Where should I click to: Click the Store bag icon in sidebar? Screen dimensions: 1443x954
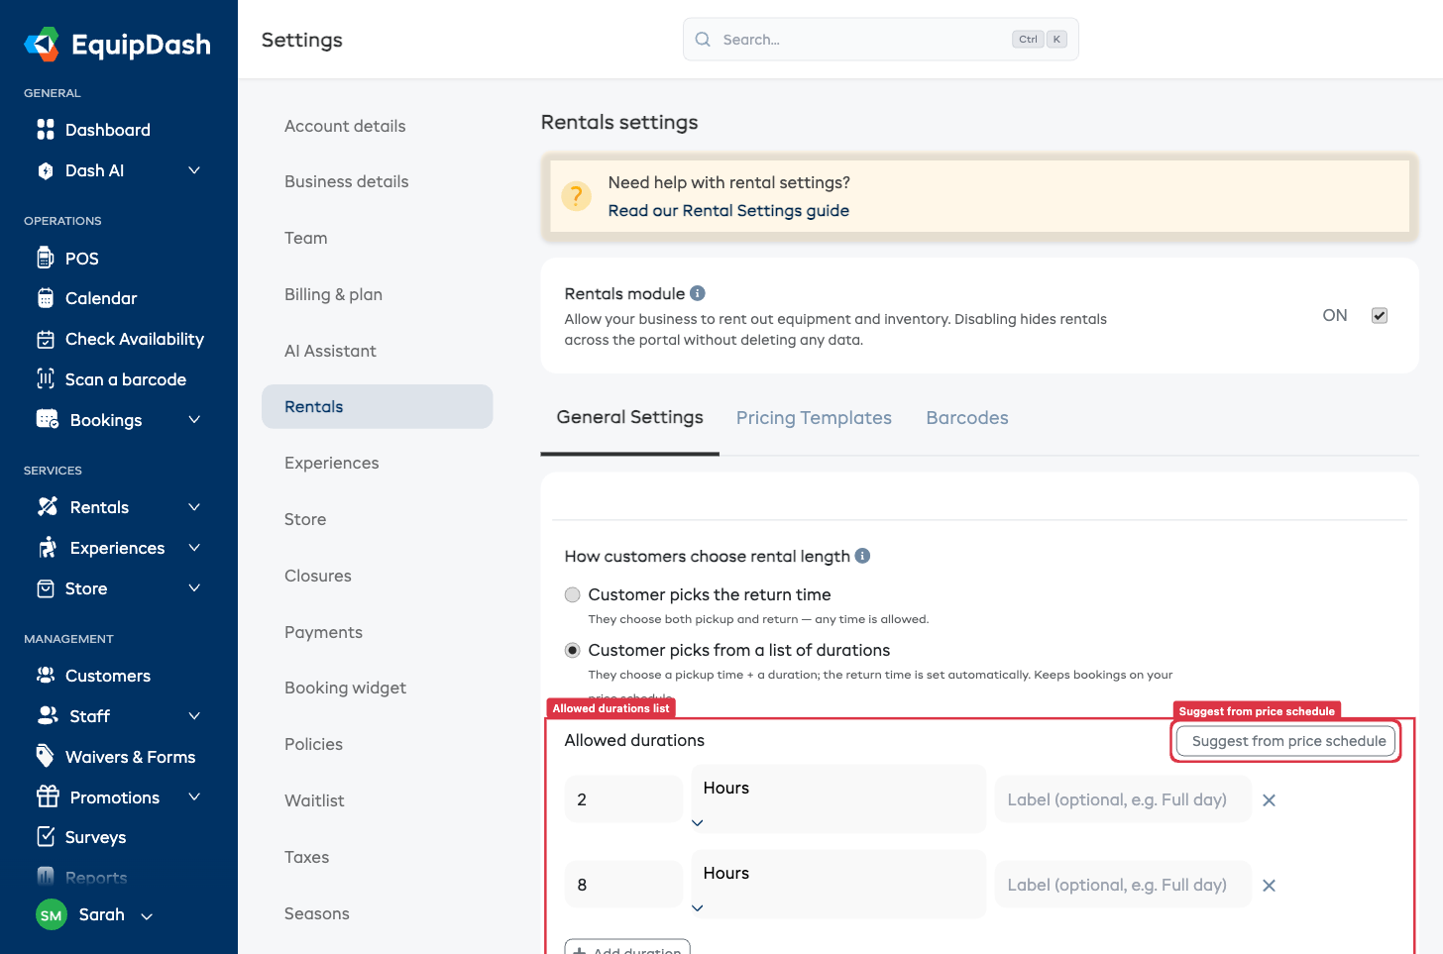tap(46, 588)
